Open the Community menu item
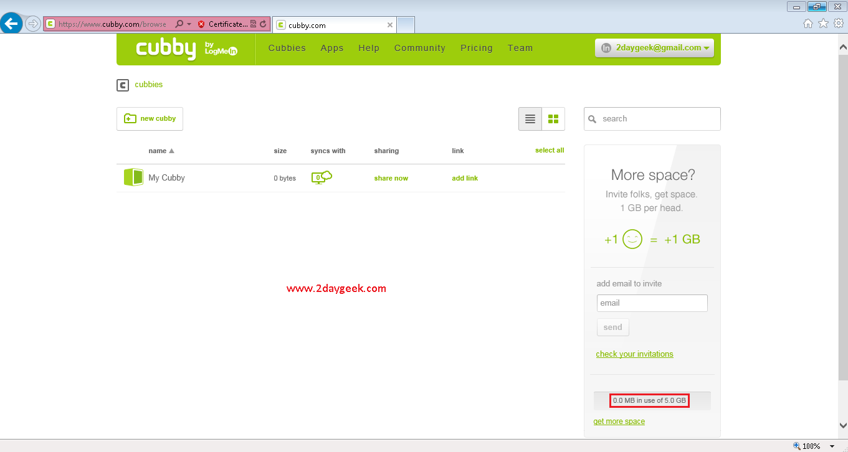Screen dimensions: 848x452 (x=420, y=48)
